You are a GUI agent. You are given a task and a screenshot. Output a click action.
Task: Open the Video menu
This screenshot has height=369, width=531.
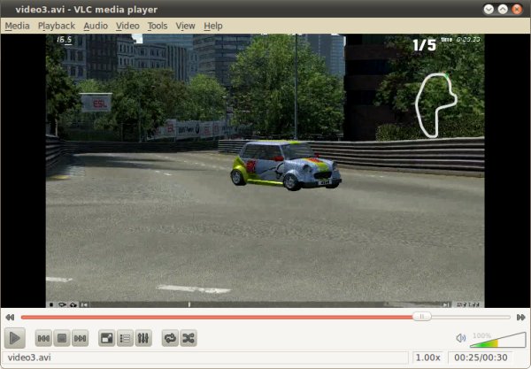(x=127, y=26)
